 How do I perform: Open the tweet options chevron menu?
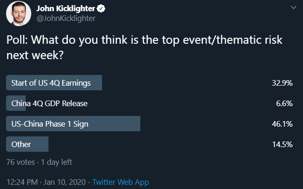(294, 7)
